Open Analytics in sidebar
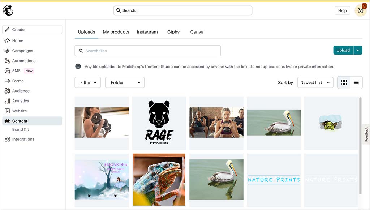Screen dimensions: 370x210 tap(21, 101)
